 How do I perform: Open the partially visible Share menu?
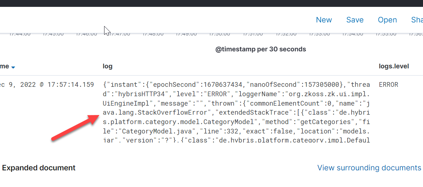point(417,20)
